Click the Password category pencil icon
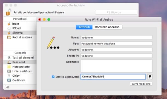This screenshot has width=167, height=99. (x=9, y=62)
